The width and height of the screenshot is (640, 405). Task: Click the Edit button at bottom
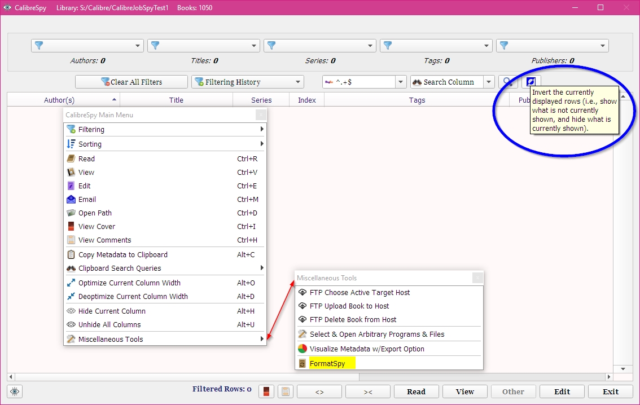pyautogui.click(x=562, y=391)
